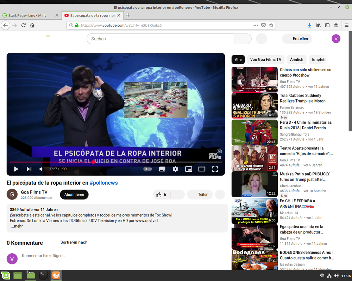
Task: Open a new browser tab
Action: click(128, 15)
